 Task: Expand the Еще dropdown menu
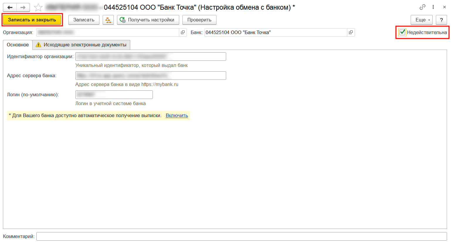(421, 20)
